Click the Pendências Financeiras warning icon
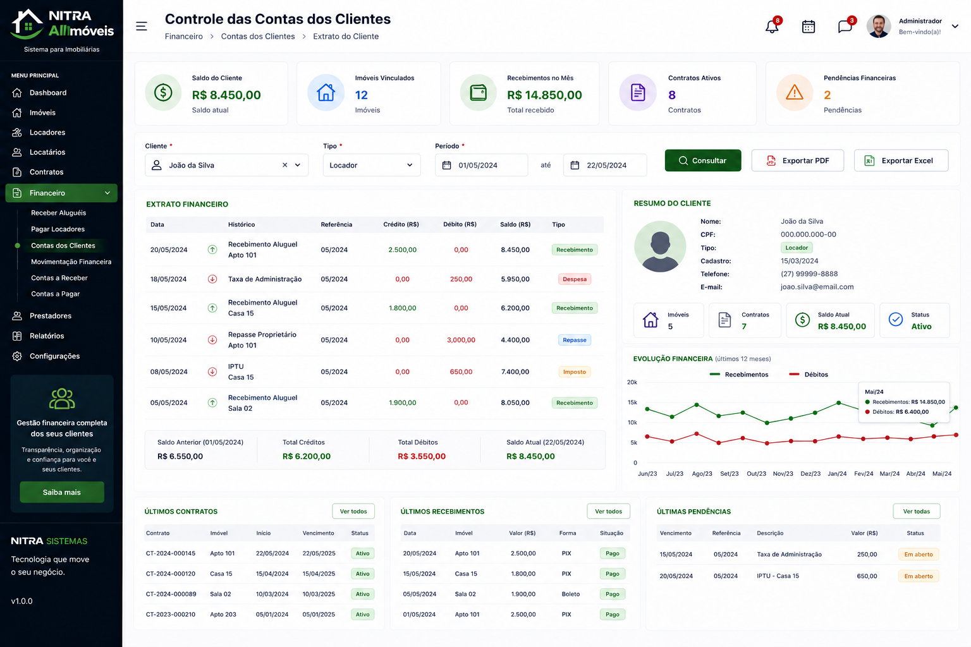The image size is (971, 647). [x=795, y=93]
